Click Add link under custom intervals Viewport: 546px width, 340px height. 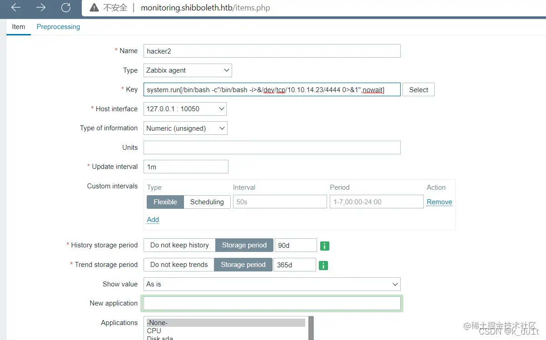pyautogui.click(x=153, y=220)
